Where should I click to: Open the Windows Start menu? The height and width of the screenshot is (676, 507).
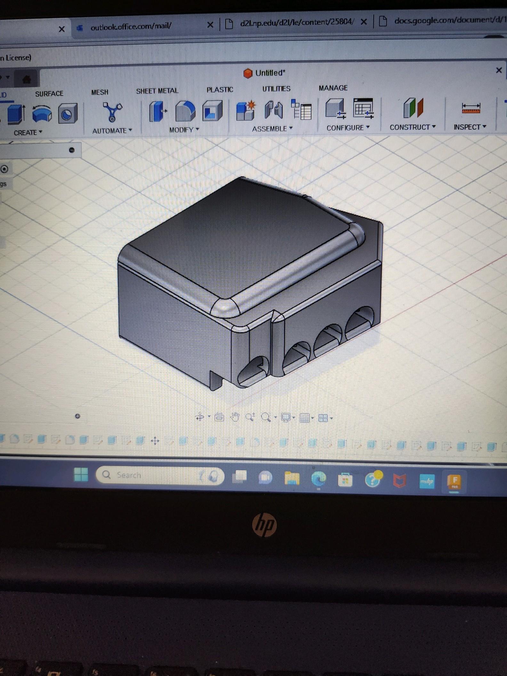[81, 474]
